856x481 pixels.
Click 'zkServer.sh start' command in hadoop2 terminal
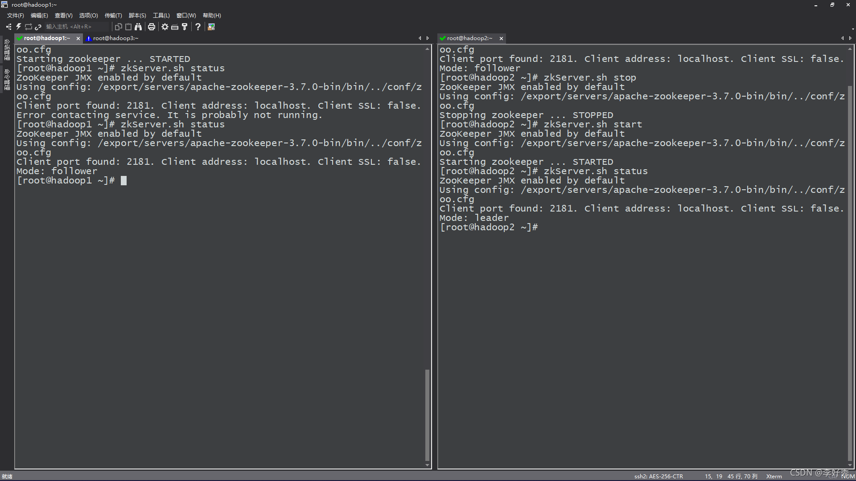click(593, 124)
